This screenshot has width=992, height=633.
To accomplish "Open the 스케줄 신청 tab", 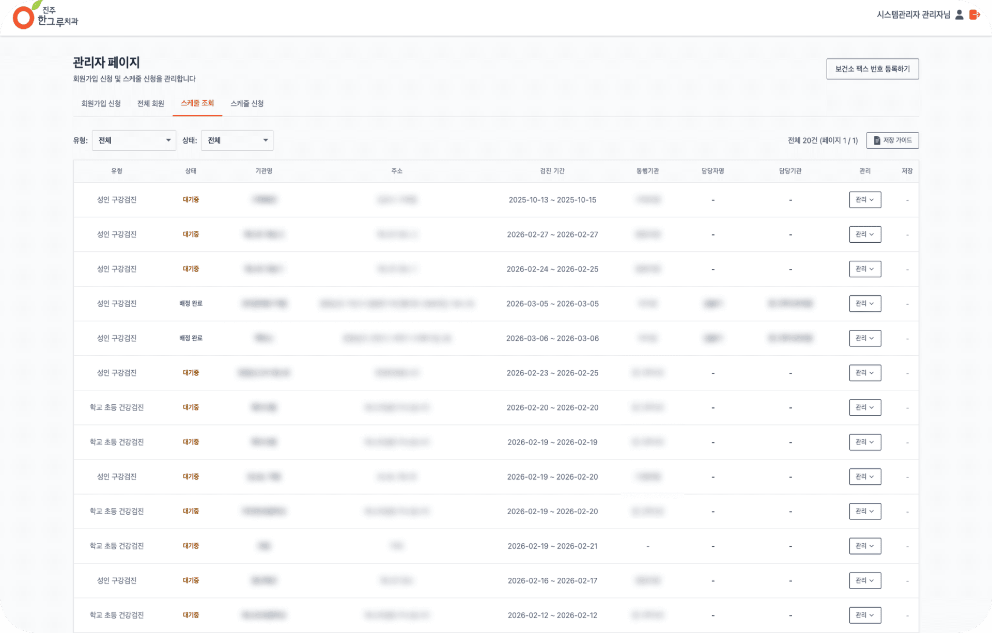I will pos(247,104).
